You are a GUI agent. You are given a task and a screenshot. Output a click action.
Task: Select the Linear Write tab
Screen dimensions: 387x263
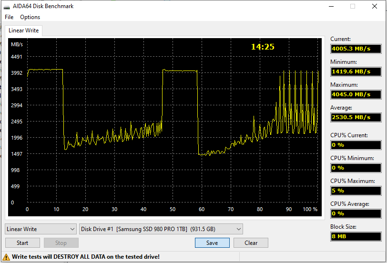tap(24, 30)
